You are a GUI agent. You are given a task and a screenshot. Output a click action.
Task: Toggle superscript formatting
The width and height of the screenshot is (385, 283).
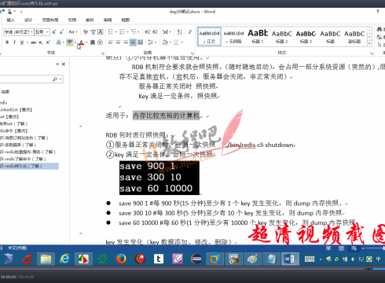coord(48,42)
